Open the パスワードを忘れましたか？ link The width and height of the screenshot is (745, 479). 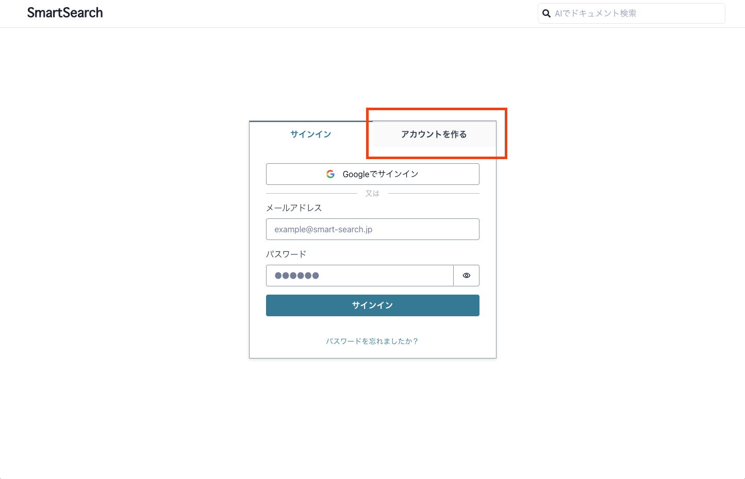click(372, 341)
